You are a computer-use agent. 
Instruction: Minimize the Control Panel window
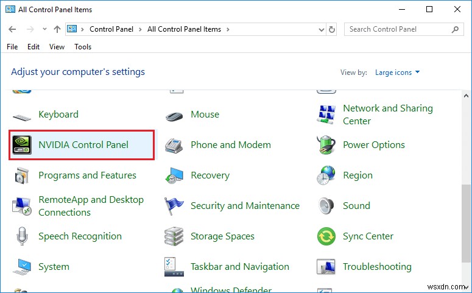click(402, 9)
